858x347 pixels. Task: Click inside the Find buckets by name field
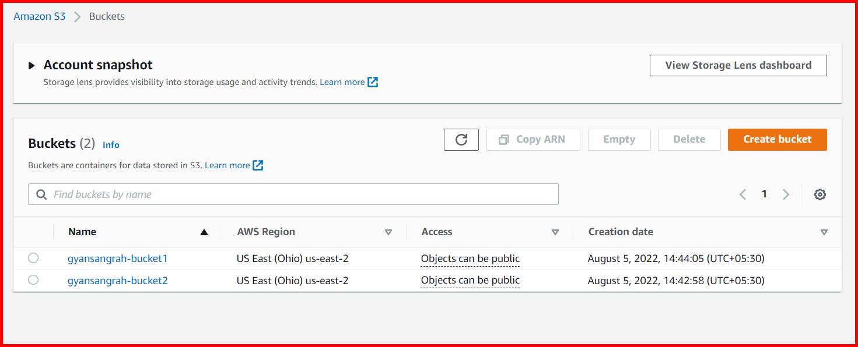pos(233,194)
